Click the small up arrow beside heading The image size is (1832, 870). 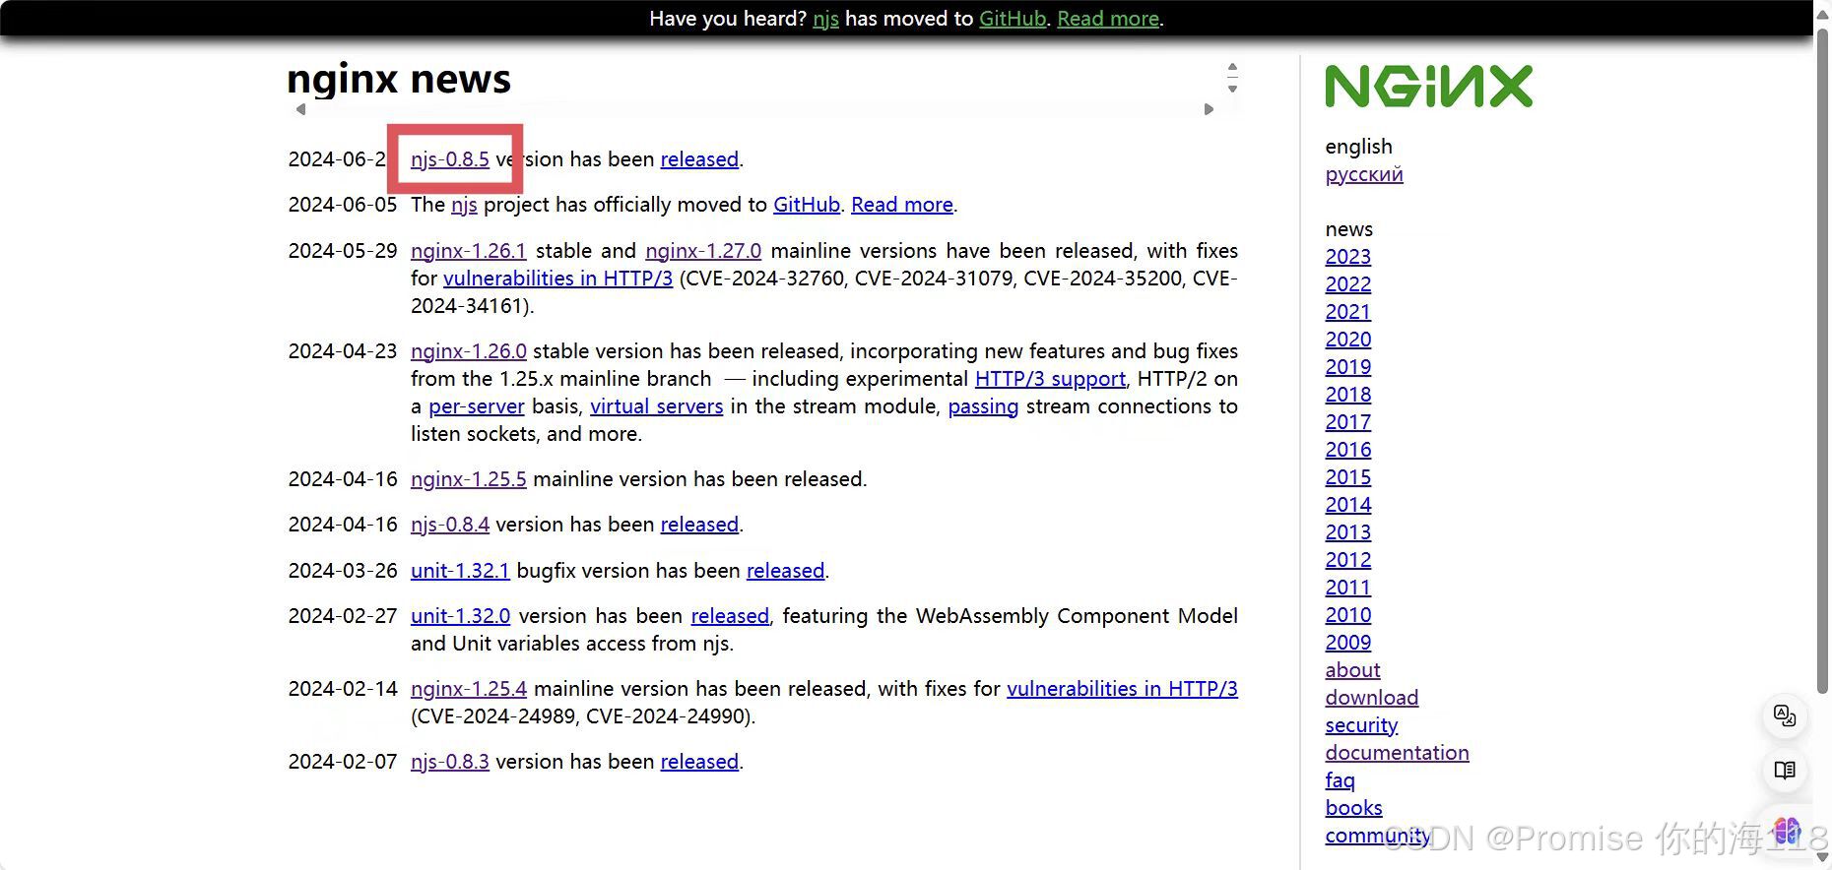pos(1232,68)
